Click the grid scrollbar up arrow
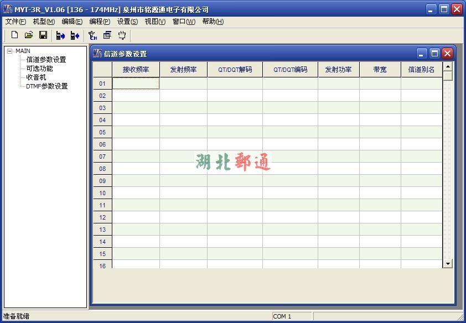Viewport: 466px width, 323px height. coord(448,66)
